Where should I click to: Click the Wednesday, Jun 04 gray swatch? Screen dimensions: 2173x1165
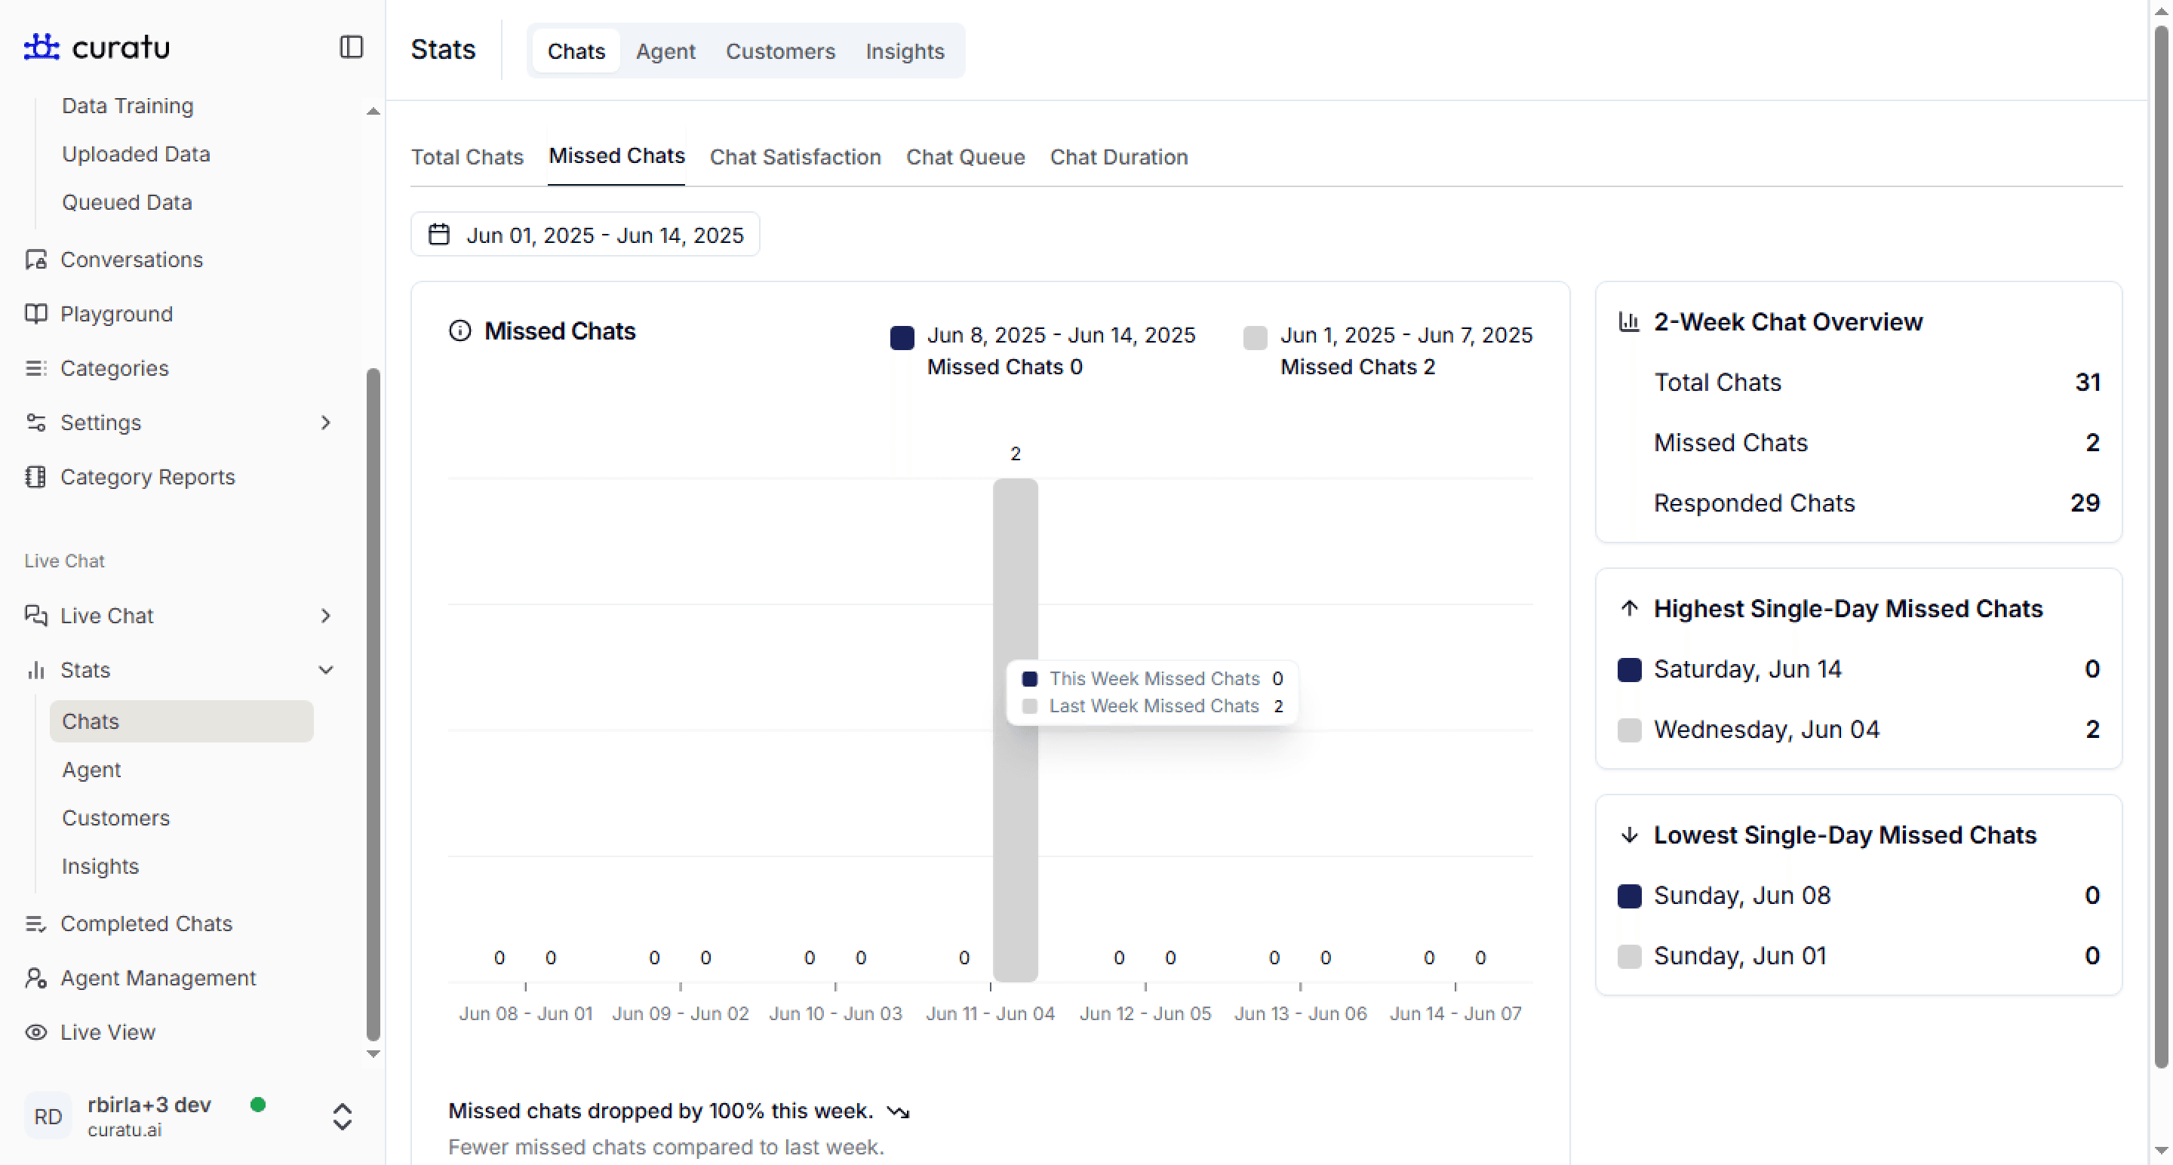coord(1629,730)
